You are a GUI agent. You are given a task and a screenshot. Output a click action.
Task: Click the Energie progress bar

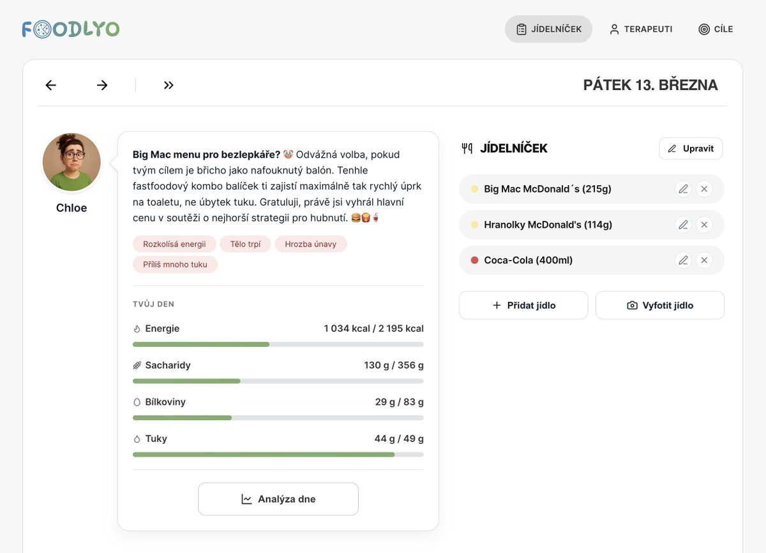(278, 344)
